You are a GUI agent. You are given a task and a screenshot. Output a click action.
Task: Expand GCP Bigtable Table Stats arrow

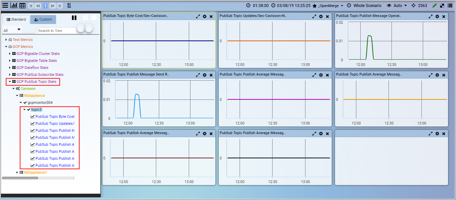point(10,61)
